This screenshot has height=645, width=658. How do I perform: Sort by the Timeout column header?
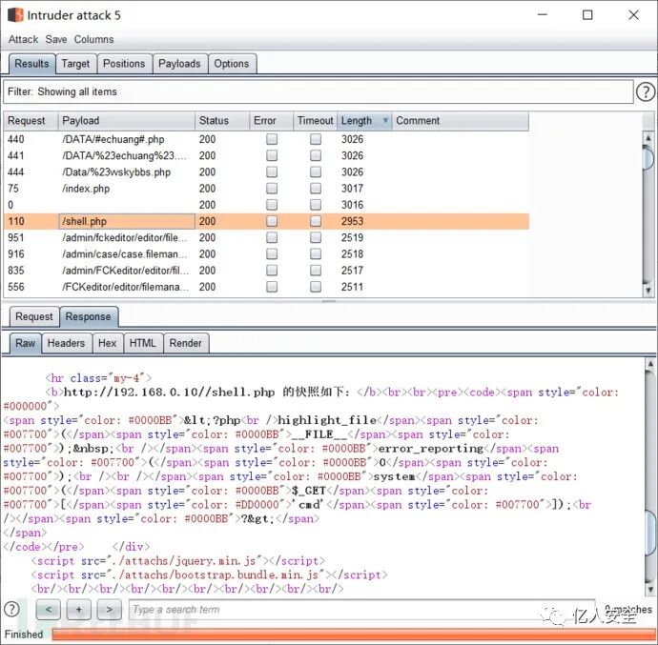[x=315, y=121]
